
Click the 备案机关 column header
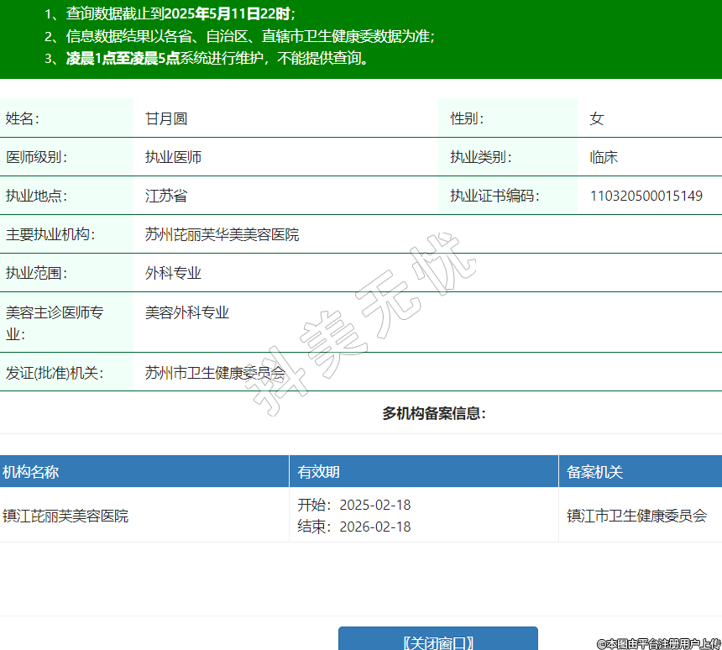click(594, 472)
